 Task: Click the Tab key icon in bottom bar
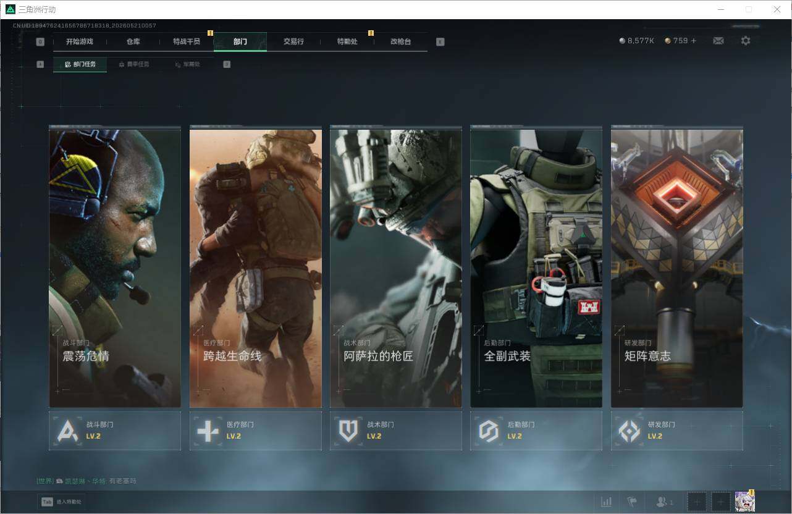[x=47, y=502]
